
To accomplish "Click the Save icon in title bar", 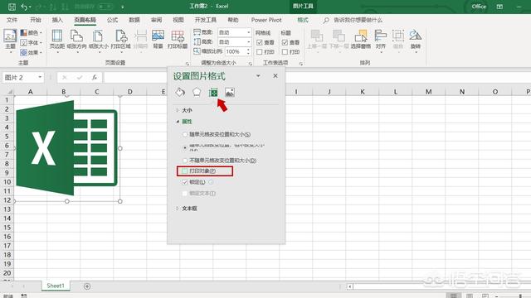I will (x=12, y=7).
